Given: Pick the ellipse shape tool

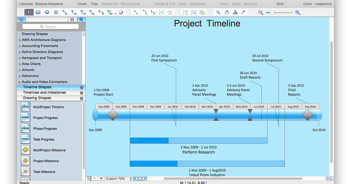Looking at the screenshot, I should point(47,12).
